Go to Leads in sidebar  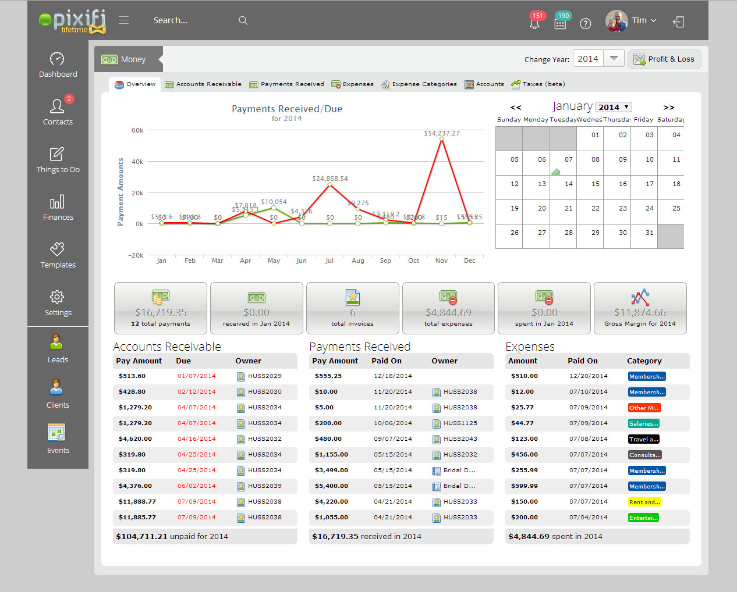pyautogui.click(x=58, y=349)
